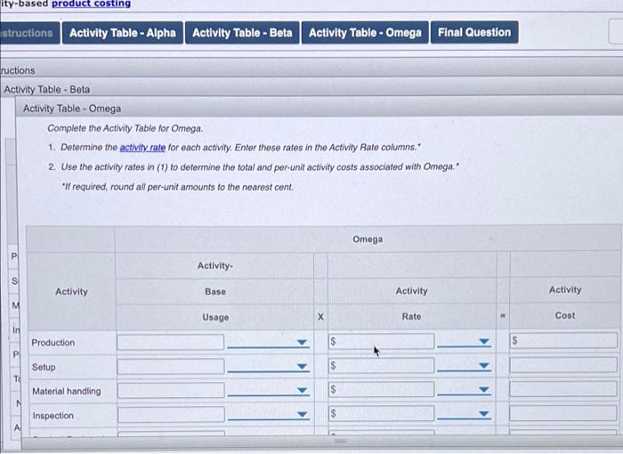Select the Inspection row label

[x=53, y=416]
